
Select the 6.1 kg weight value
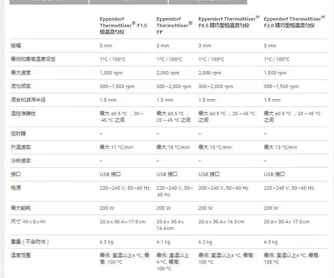click(x=163, y=242)
